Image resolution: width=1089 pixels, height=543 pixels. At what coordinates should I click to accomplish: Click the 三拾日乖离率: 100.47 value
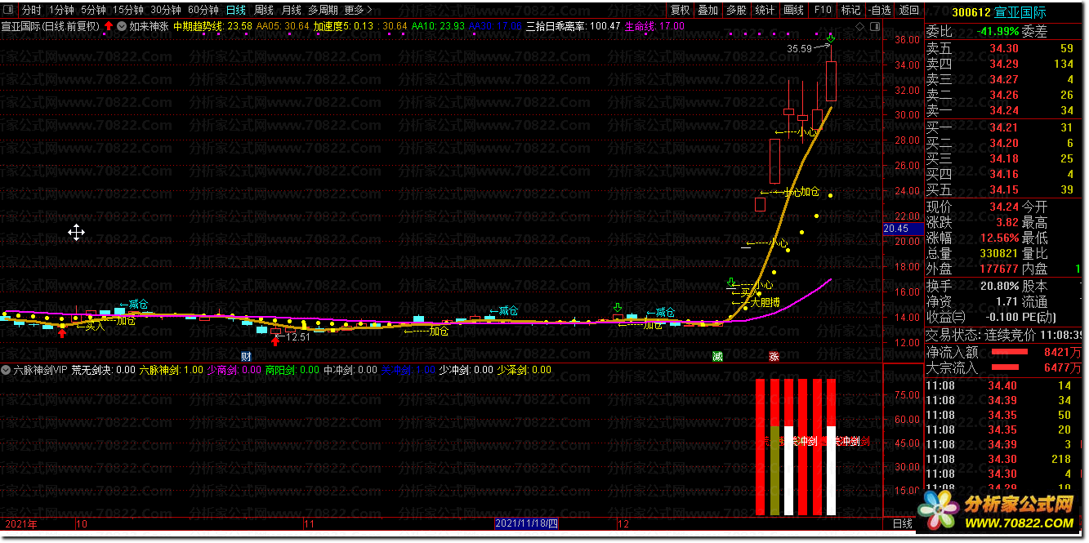click(573, 26)
